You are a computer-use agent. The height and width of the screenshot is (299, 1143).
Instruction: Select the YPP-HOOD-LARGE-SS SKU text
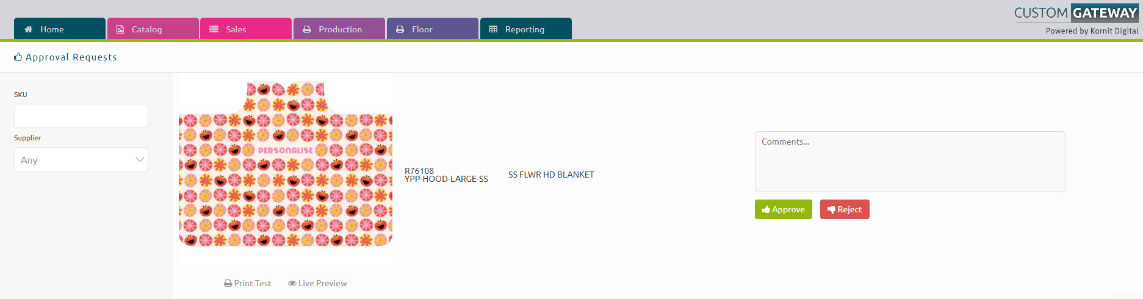[x=446, y=179]
